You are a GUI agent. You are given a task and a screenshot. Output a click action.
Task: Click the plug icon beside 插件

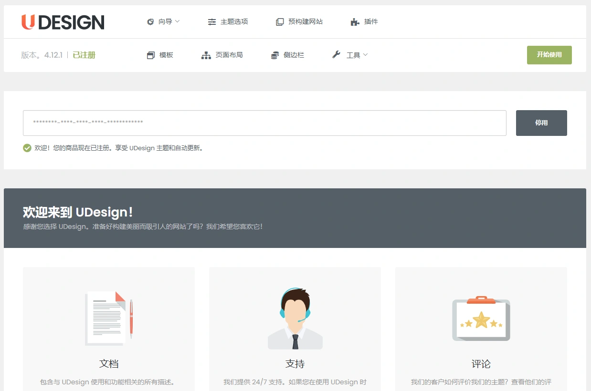354,21
